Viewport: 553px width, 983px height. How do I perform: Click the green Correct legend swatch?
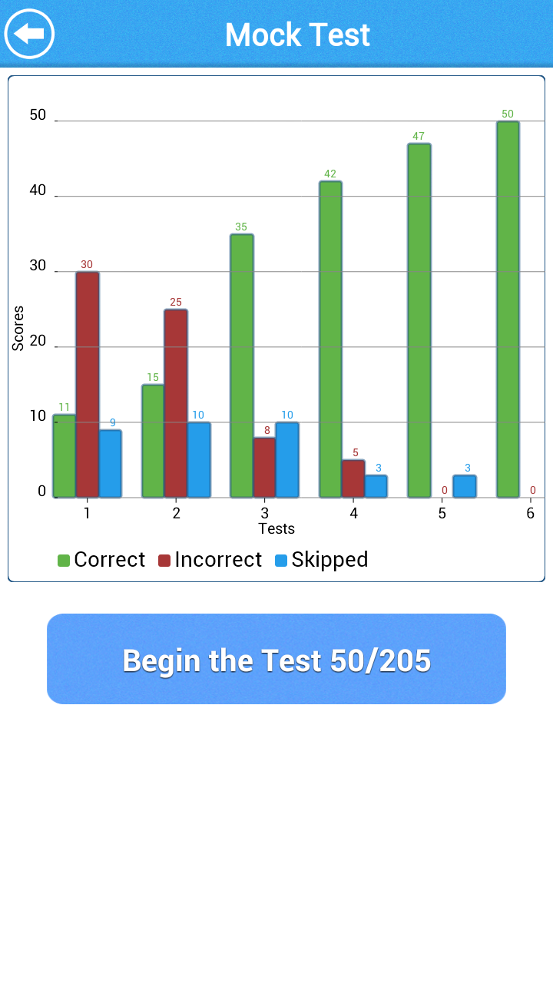(x=64, y=561)
